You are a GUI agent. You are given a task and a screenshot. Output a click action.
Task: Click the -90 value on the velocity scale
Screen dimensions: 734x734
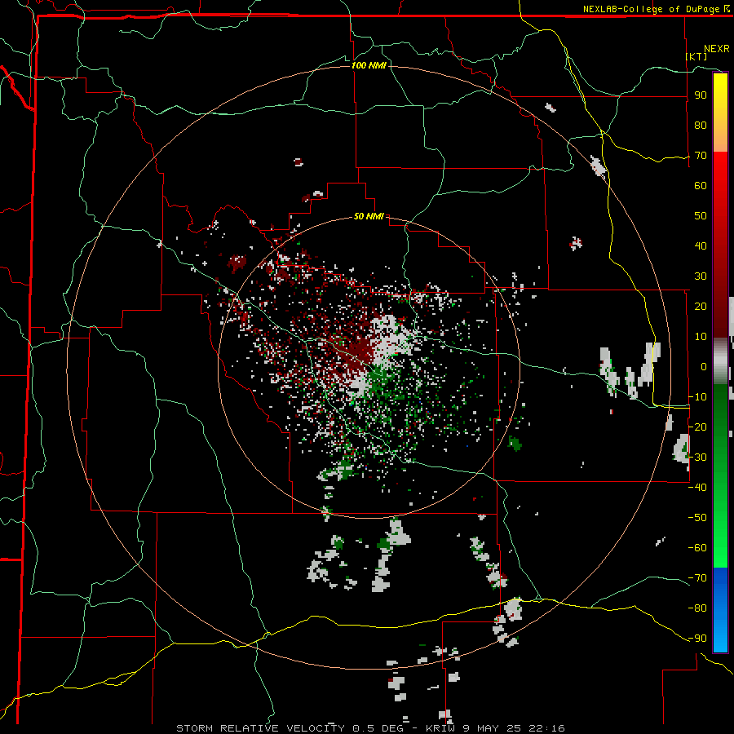click(697, 639)
